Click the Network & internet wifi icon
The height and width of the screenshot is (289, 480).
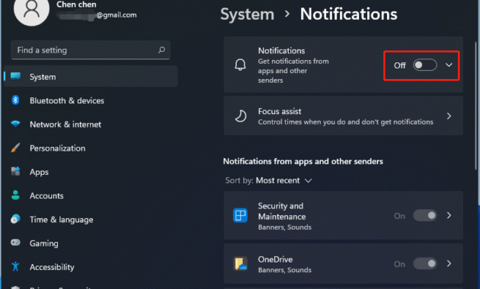(15, 124)
